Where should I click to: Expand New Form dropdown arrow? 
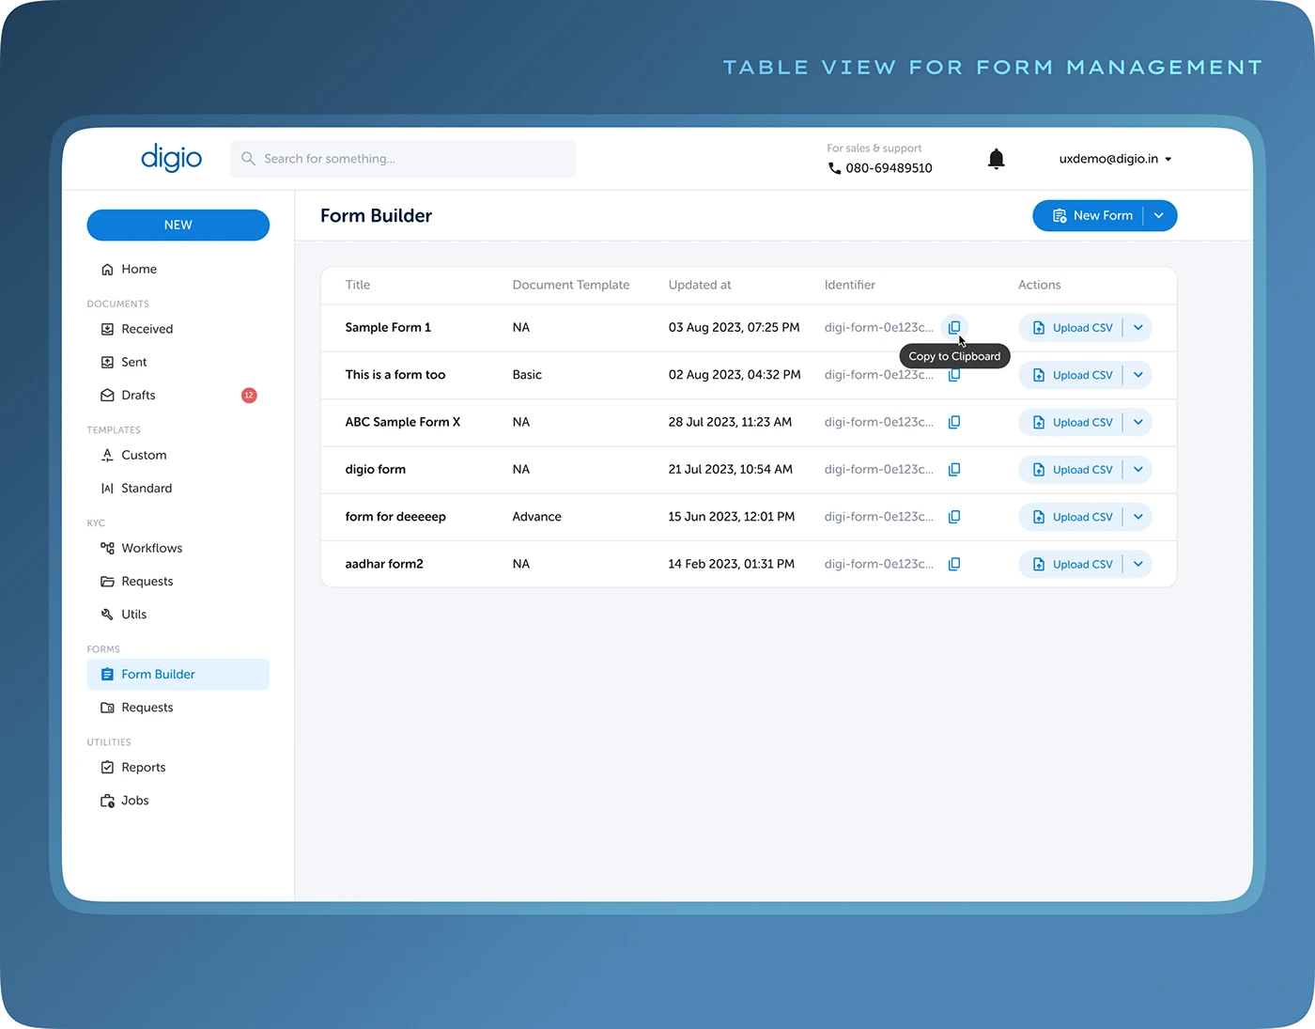tap(1159, 215)
